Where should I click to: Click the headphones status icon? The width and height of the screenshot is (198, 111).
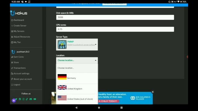click(169, 2)
